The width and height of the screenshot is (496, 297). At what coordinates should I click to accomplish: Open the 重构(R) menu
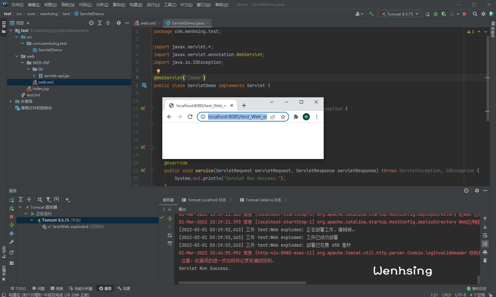(119, 5)
